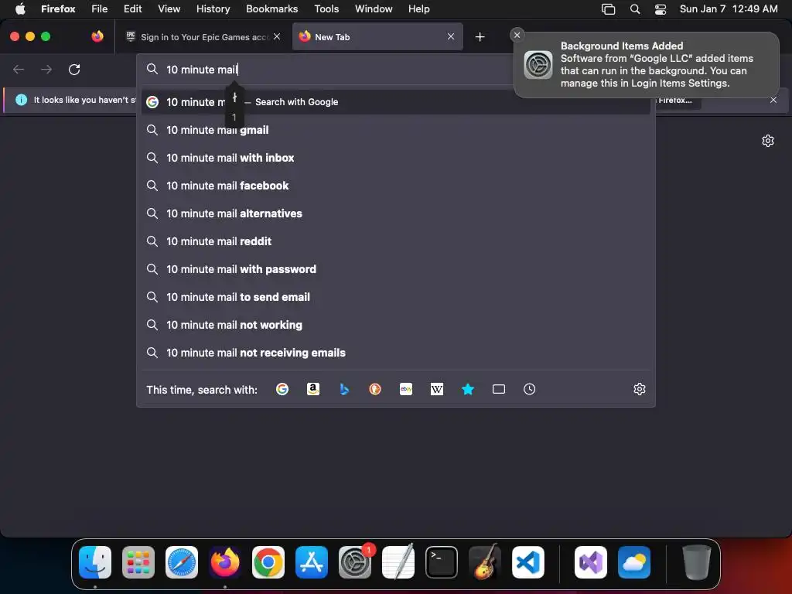The image size is (792, 594).
Task: Switch to the Epic Games sign-in tab
Action: (x=203, y=36)
